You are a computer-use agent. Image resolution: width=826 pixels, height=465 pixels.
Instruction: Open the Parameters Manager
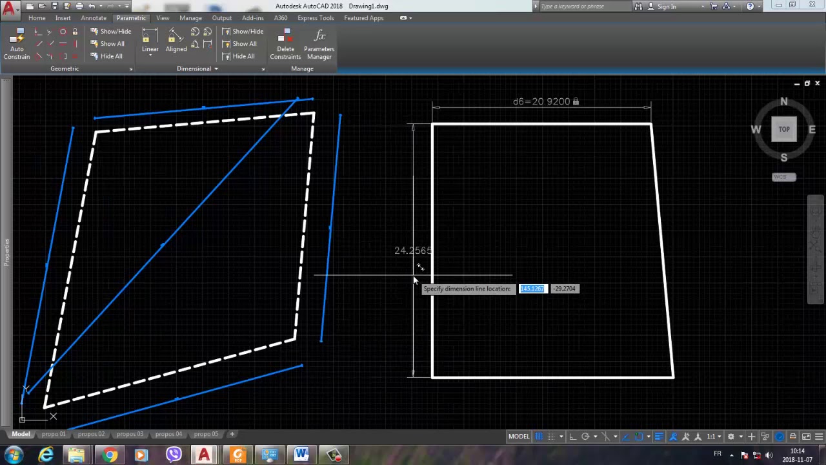(319, 44)
